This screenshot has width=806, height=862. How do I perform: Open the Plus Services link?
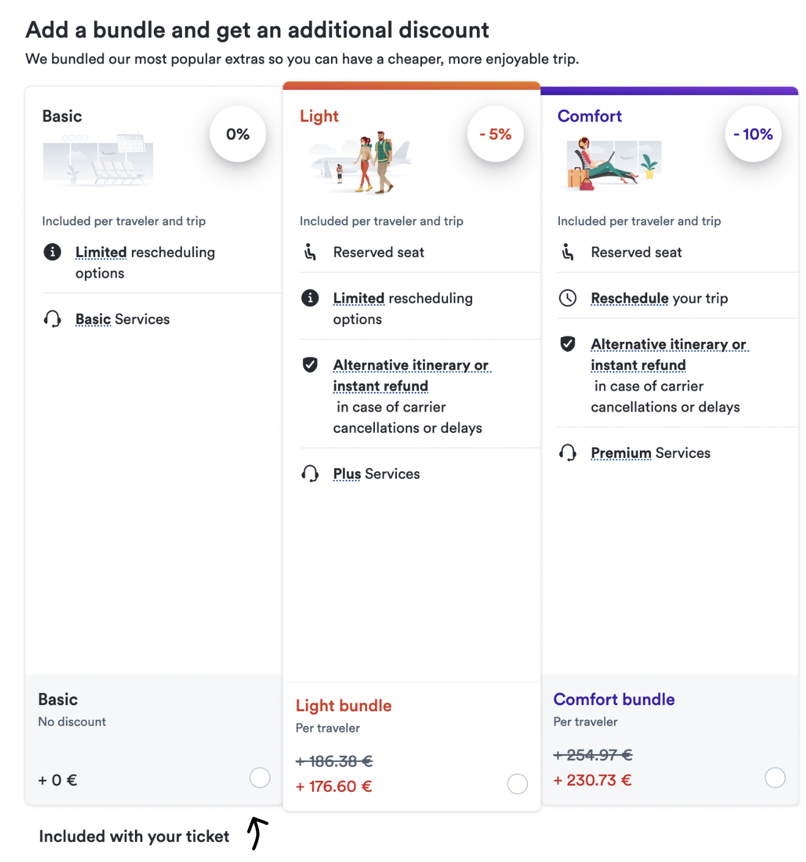pos(347,474)
